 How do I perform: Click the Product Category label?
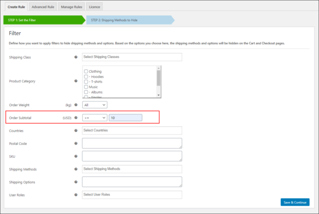(x=22, y=81)
